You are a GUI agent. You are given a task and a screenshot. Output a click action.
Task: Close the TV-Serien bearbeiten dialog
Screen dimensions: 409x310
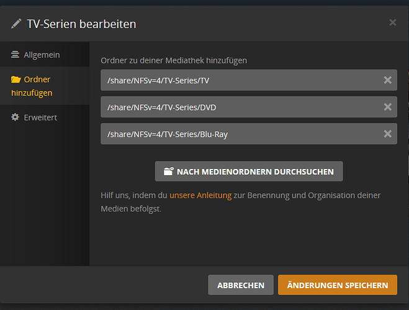[x=393, y=22]
